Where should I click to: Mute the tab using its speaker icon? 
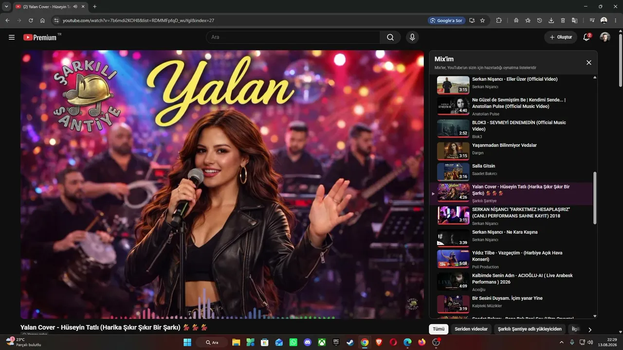(75, 7)
